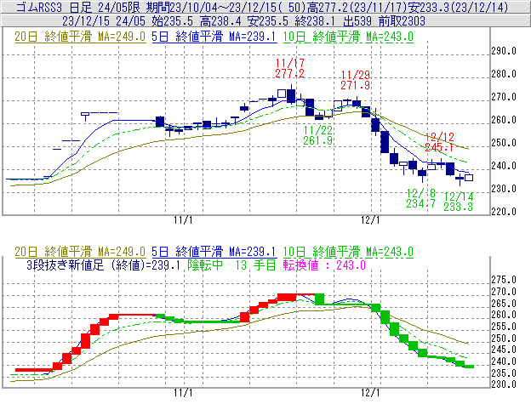The height and width of the screenshot is (404, 531).
Task: Click the 12/1 date label under upper chart
Action: (370, 220)
